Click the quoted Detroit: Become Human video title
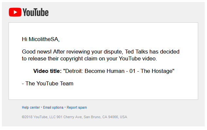 click(x=119, y=71)
